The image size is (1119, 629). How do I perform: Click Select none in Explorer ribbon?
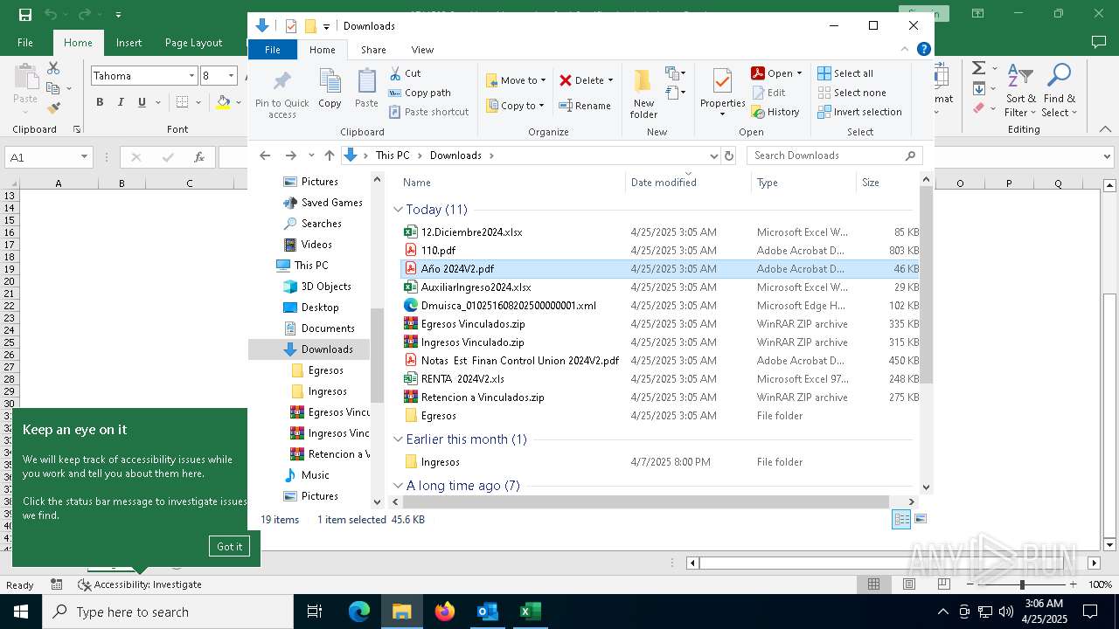[x=851, y=93]
